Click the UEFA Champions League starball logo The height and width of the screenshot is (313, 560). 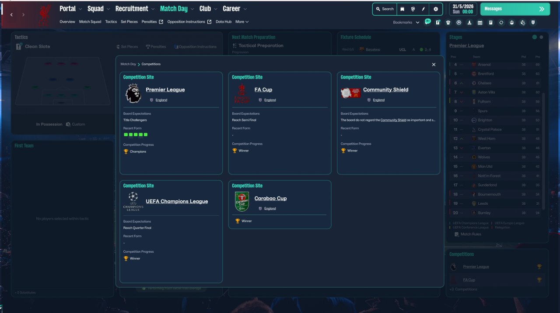click(133, 201)
